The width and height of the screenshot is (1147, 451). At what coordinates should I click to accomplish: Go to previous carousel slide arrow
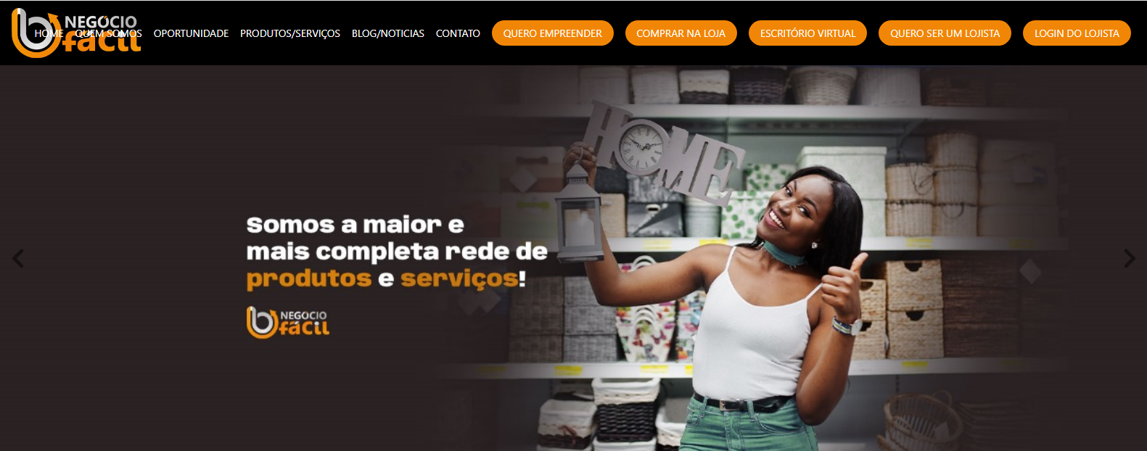[18, 258]
